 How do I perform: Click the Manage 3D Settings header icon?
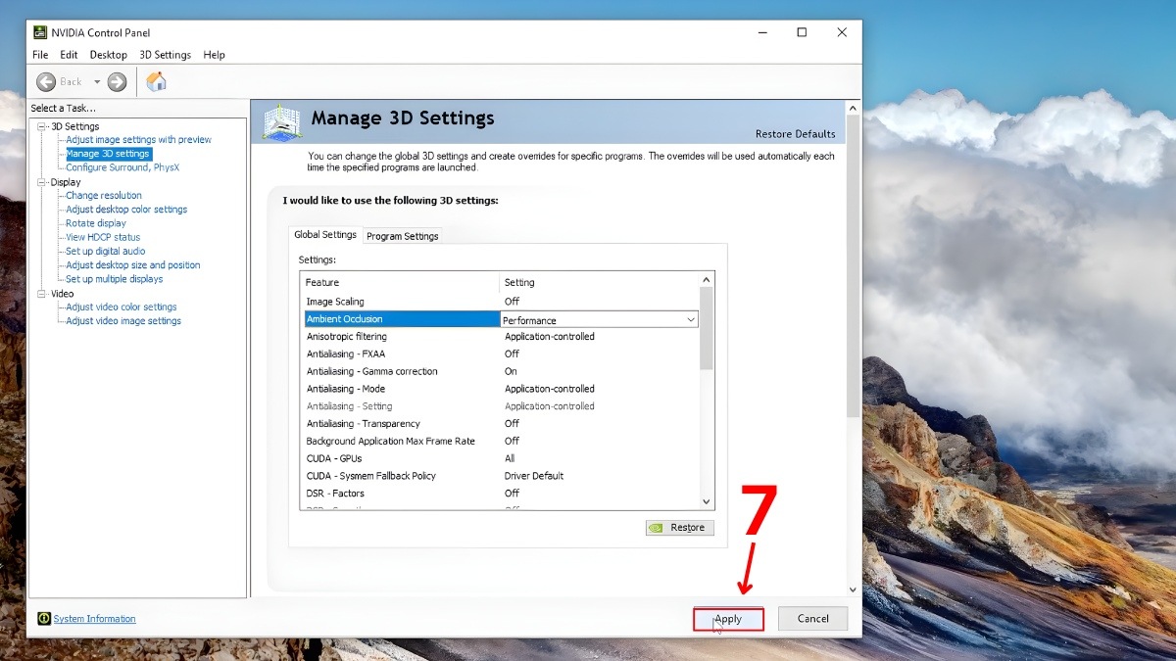tap(282, 124)
